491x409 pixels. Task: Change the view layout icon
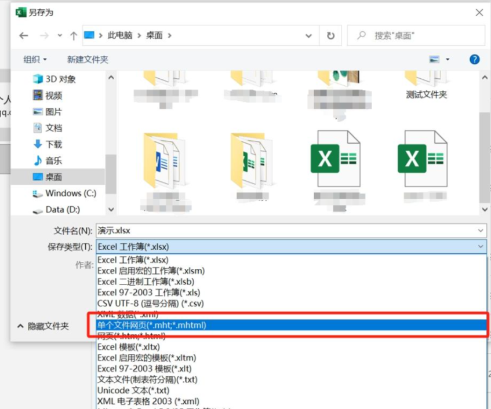coord(434,59)
